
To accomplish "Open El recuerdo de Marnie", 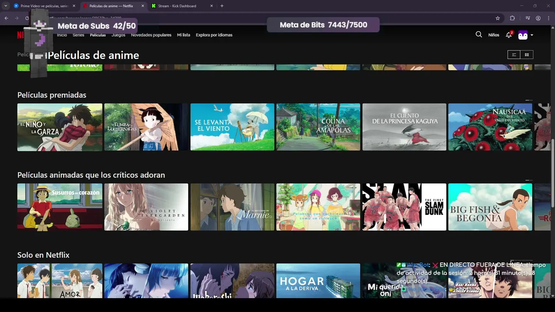I will [232, 207].
